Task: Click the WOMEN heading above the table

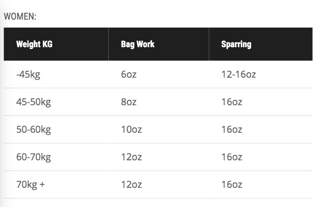Action: 20,17
